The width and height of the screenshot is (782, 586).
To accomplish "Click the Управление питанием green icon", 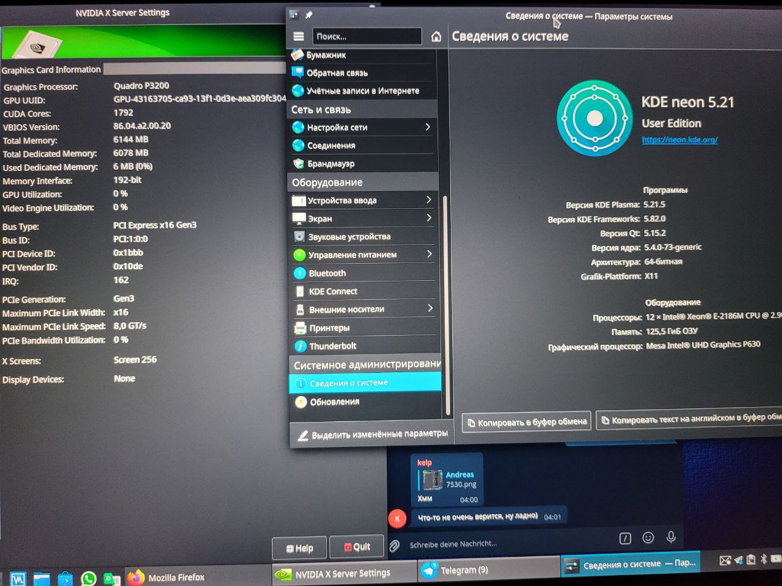I will pyautogui.click(x=299, y=255).
